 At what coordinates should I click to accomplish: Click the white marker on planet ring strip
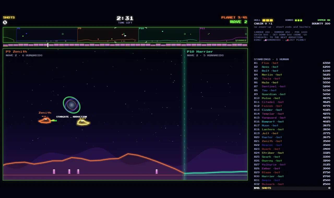48,45
